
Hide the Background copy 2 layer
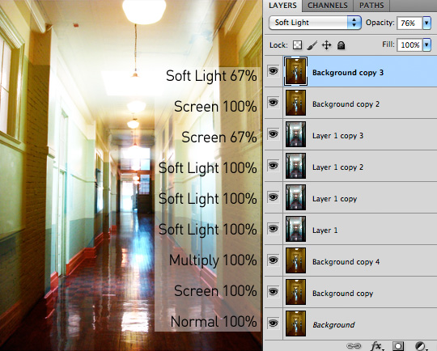coord(274,103)
